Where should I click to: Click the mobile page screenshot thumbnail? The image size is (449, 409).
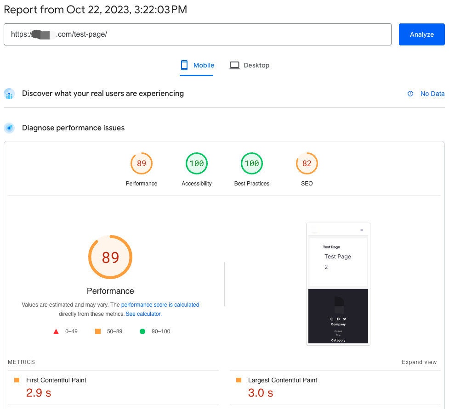coord(338,284)
